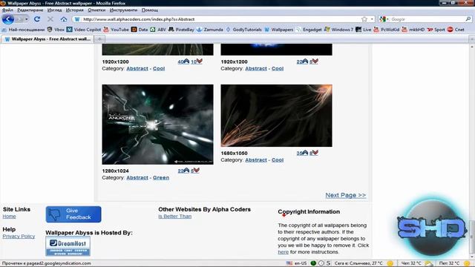Click Cool link under 1680x1050 wallpaper
Viewport: 475px width, 267px height.
(x=278, y=160)
